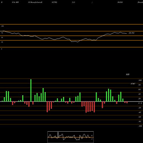The height and width of the screenshot is (143, 143).
Task: Click the -60 axis label on histogram
Action: coord(140,117)
